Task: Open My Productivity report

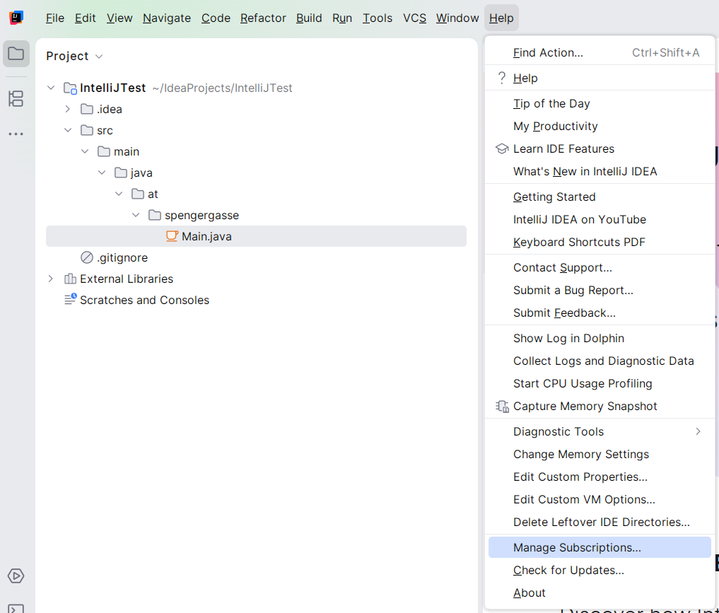Action: pyautogui.click(x=600, y=126)
